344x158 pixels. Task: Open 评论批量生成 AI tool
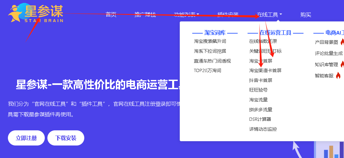(329, 53)
